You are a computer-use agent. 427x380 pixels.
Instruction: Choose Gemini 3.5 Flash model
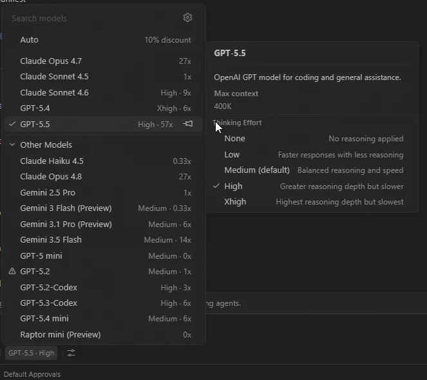click(x=104, y=240)
